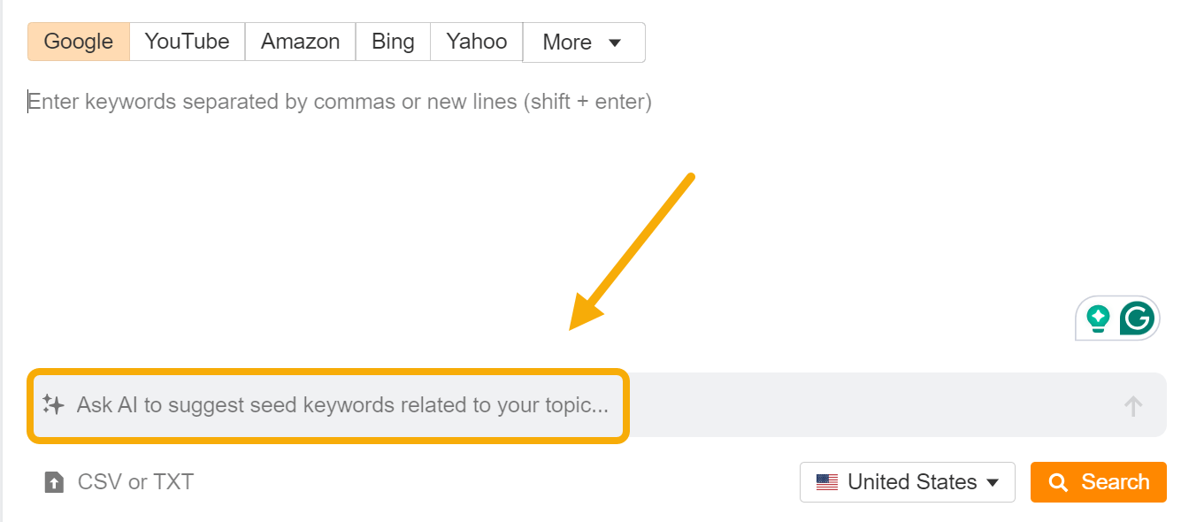
Task: Choose the Amazon search engine tab
Action: [300, 42]
